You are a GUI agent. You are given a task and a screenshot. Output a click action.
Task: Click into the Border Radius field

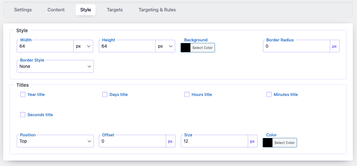coord(296,46)
